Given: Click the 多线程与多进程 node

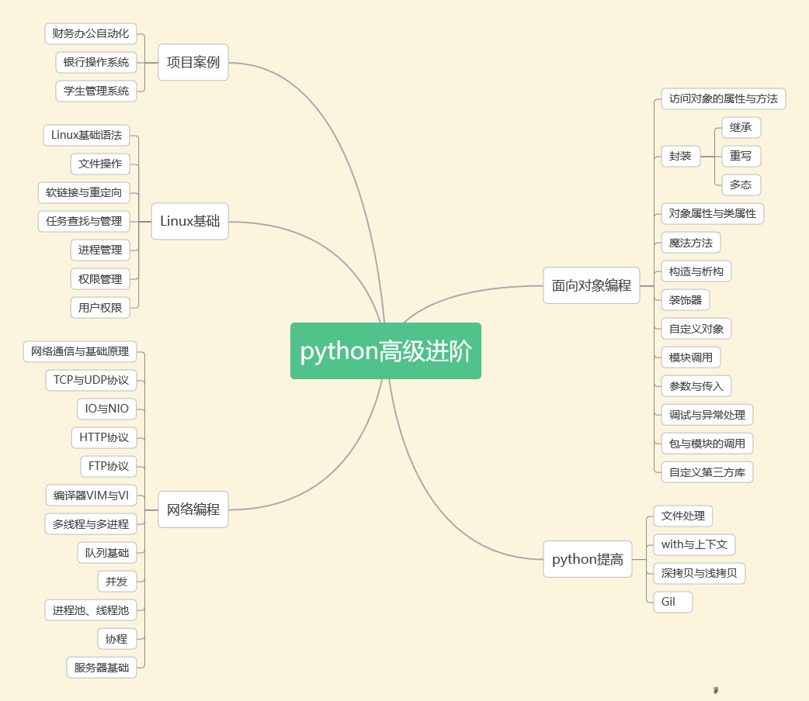Looking at the screenshot, I should (91, 524).
